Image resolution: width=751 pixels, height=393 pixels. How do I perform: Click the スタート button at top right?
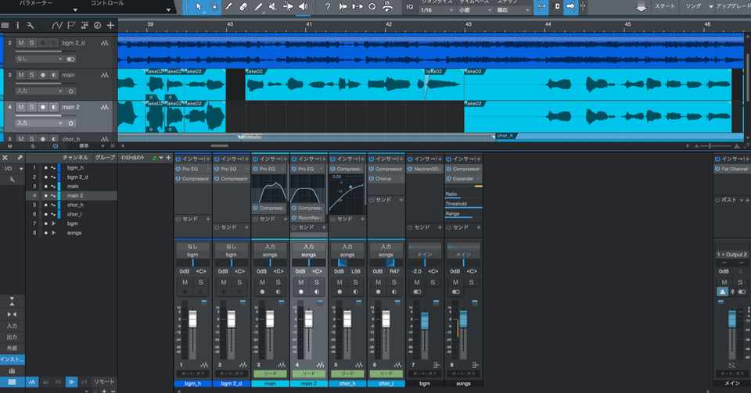click(664, 6)
